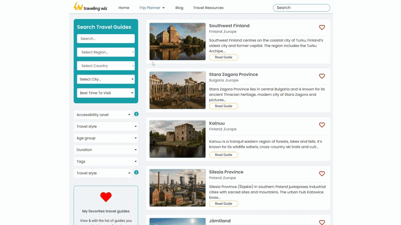The width and height of the screenshot is (401, 225).
Task: Read Guide for Stara Zagora Province
Action: (223, 106)
